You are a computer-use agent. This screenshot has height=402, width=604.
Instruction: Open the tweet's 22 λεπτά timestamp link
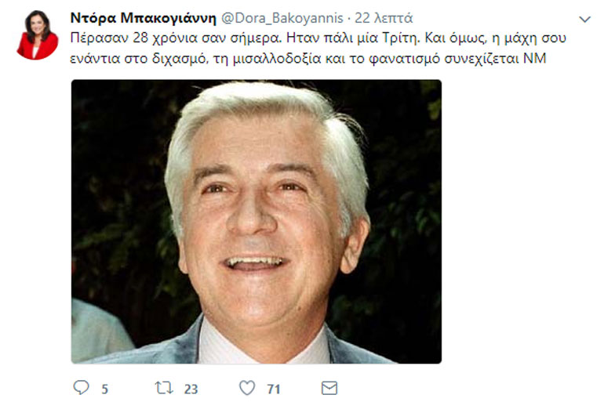(384, 18)
